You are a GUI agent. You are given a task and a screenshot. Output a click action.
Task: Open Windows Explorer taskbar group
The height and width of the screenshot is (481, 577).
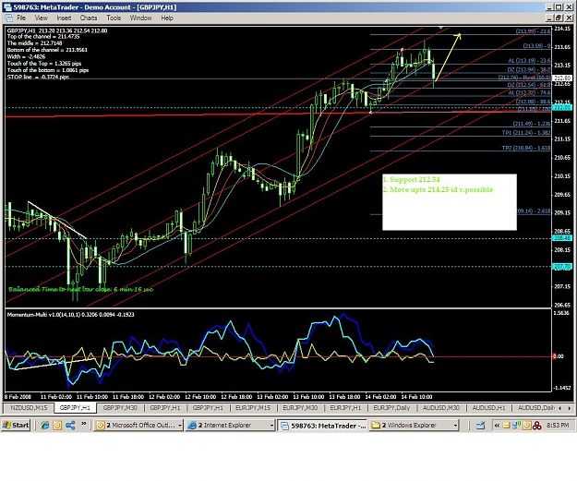pos(412,426)
